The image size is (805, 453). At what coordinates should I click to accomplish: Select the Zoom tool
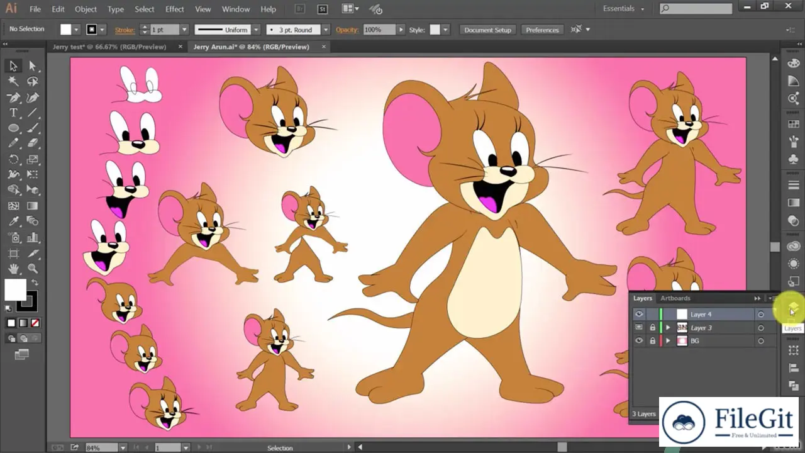33,269
